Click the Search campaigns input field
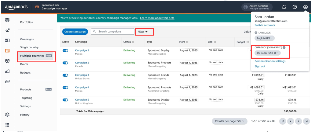The width and height of the screenshot is (311, 132). point(113,32)
